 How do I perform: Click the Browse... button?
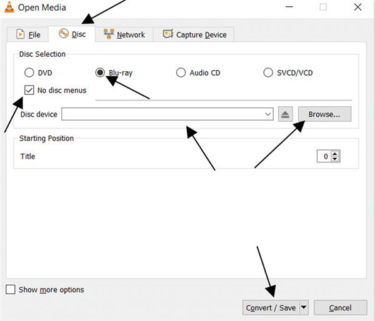pyautogui.click(x=324, y=114)
